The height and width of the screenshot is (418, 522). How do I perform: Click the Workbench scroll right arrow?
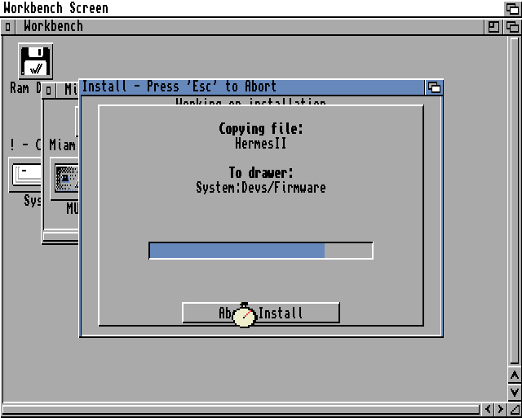tap(500, 409)
